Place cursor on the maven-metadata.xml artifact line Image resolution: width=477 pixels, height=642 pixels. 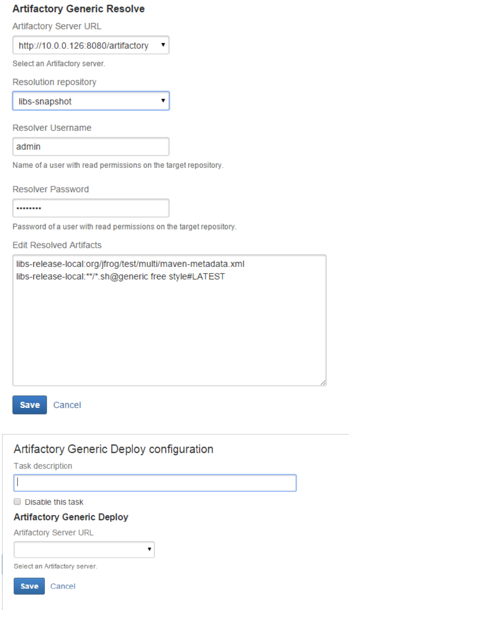(130, 264)
